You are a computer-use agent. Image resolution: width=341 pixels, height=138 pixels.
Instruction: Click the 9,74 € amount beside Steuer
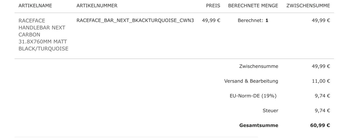[x=322, y=111]
